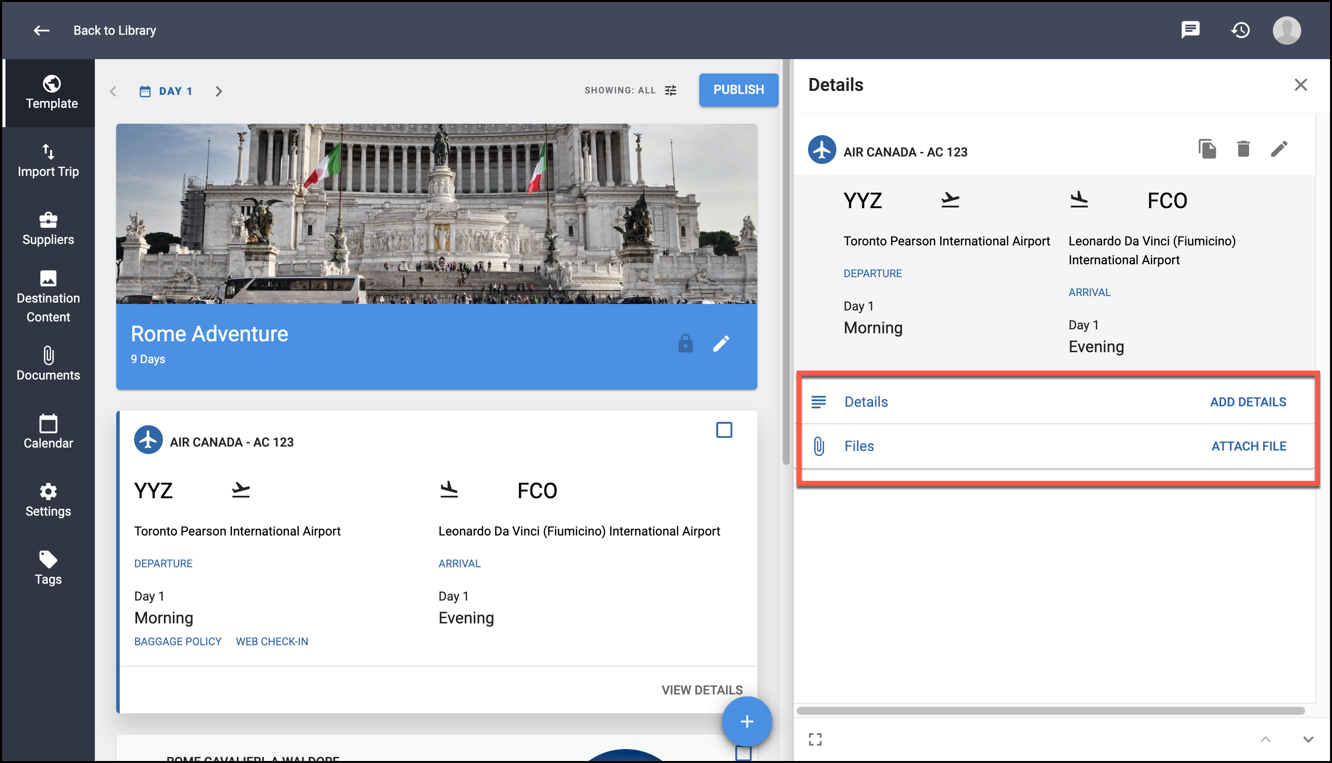
Task: Click the takeoff icon in the Details panel
Action: tap(950, 200)
